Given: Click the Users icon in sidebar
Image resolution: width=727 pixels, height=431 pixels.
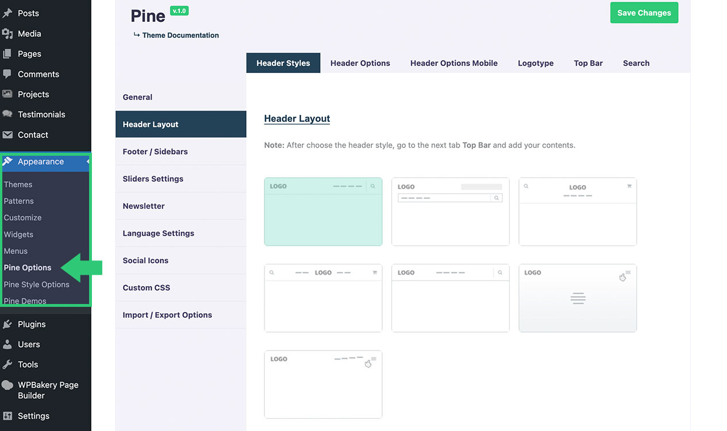Looking at the screenshot, I should [7, 344].
